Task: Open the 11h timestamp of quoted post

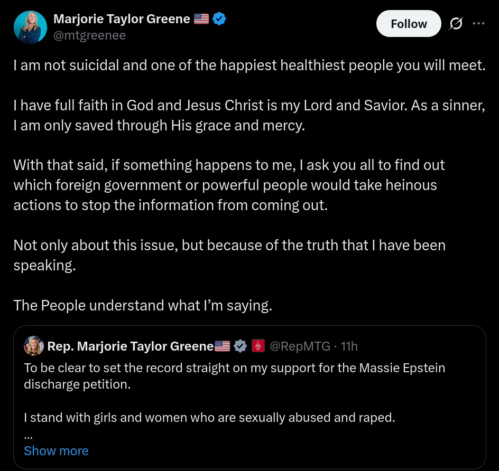Action: (349, 346)
